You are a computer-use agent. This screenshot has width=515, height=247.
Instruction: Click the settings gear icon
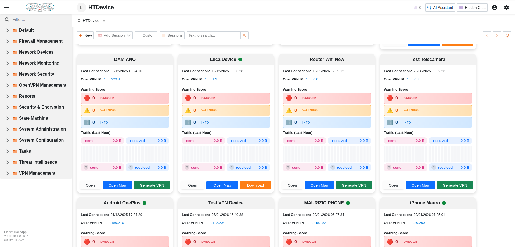506,8
